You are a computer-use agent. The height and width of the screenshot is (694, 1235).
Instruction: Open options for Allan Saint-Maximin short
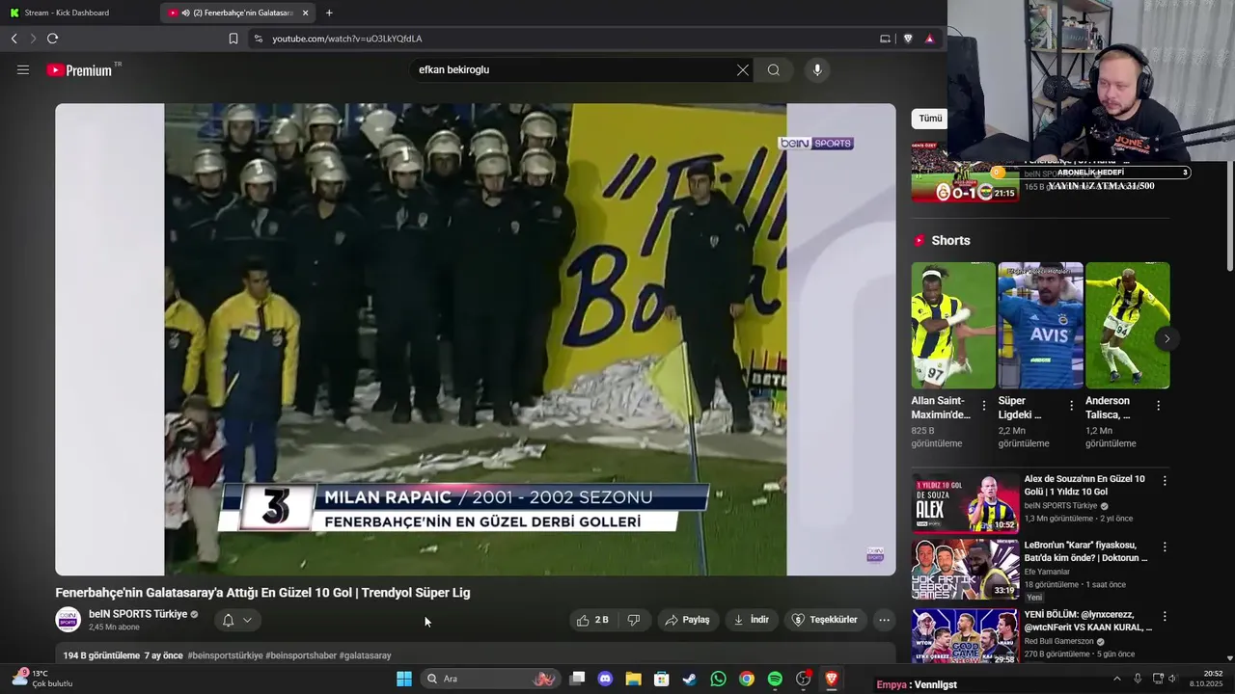[x=984, y=406]
